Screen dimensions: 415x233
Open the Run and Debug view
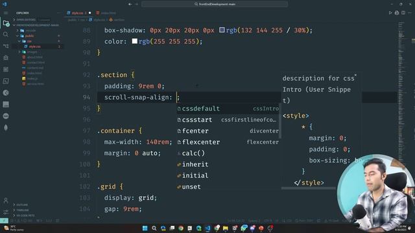tap(6, 58)
